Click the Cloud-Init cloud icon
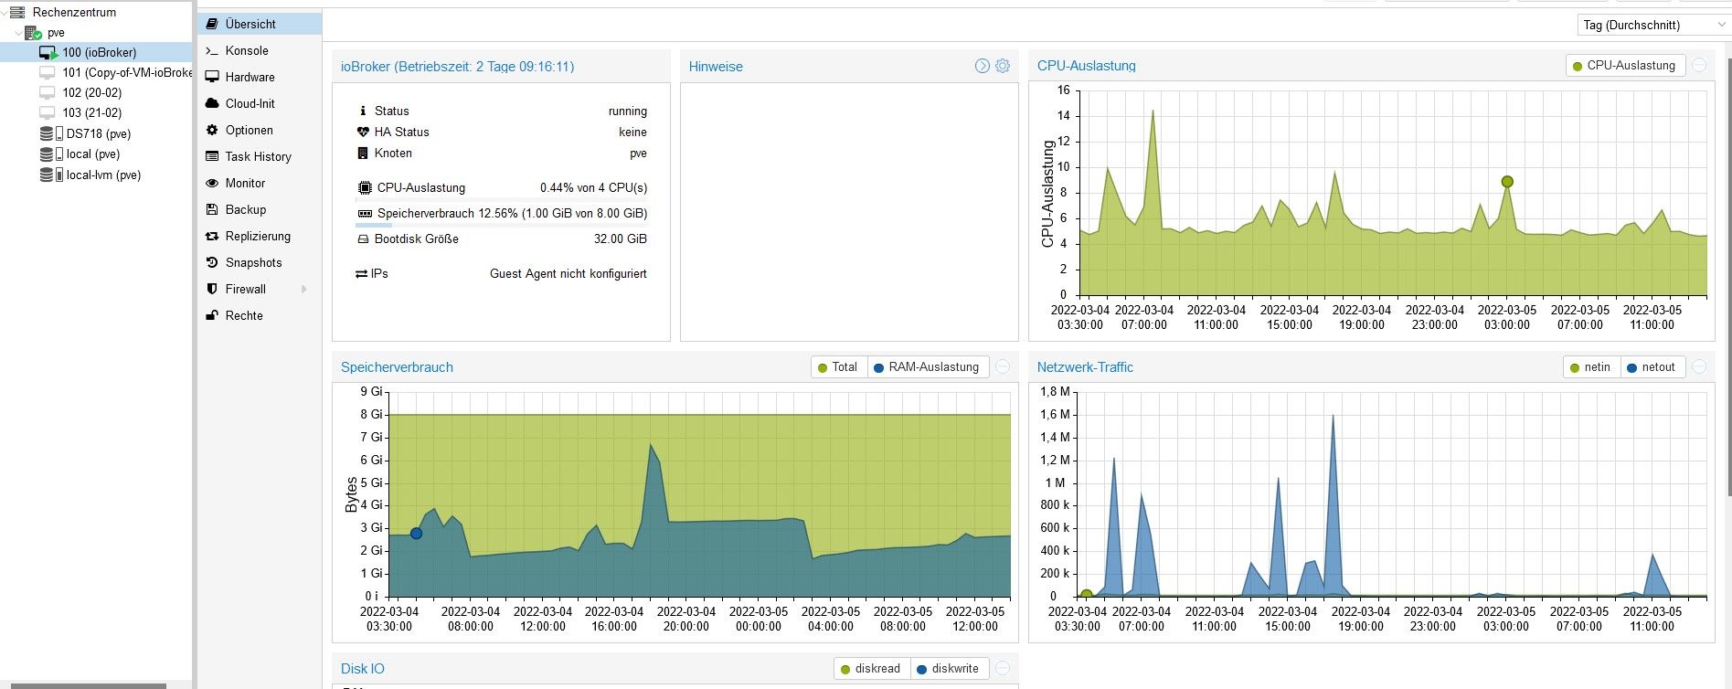The height and width of the screenshot is (689, 1732). pyautogui.click(x=212, y=103)
